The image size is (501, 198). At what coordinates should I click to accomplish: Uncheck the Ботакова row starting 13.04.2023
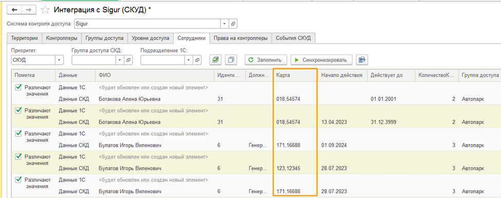pos(18,111)
